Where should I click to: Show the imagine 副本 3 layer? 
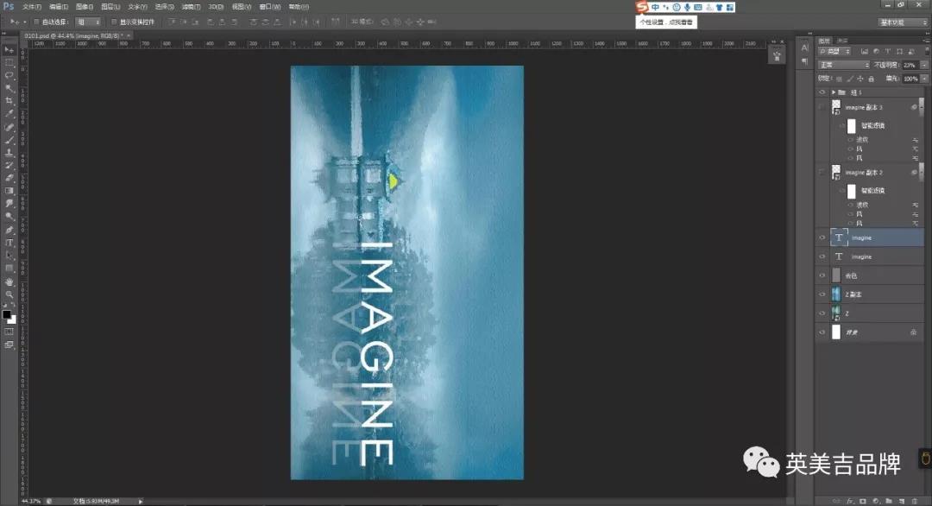click(822, 107)
